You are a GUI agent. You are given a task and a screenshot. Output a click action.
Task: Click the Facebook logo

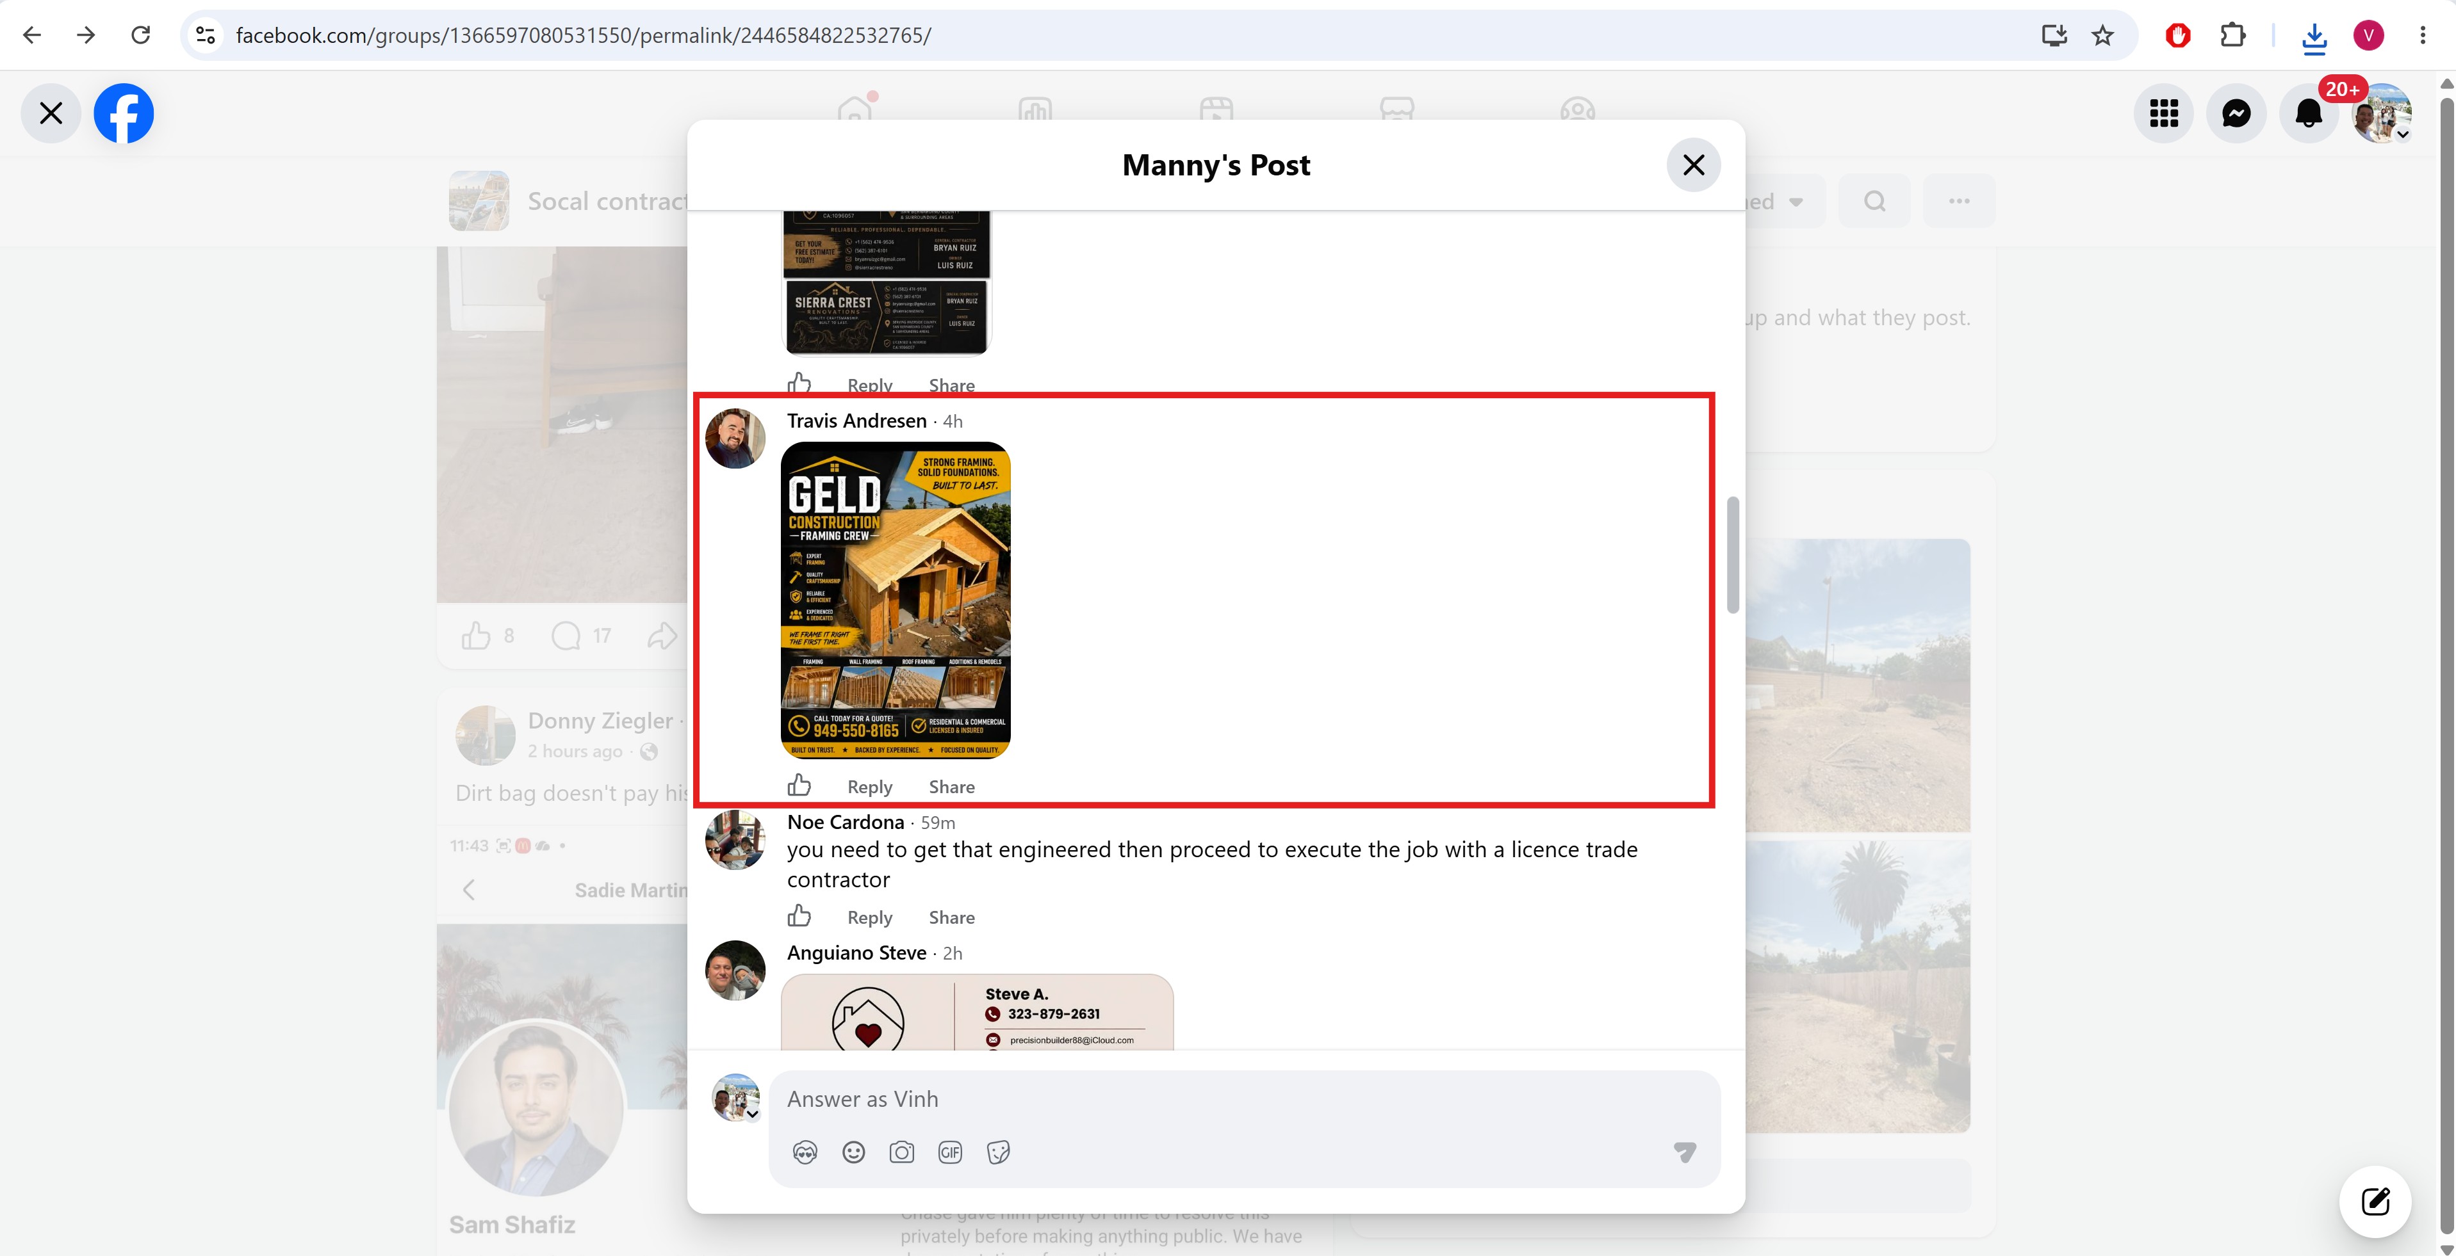tap(124, 113)
